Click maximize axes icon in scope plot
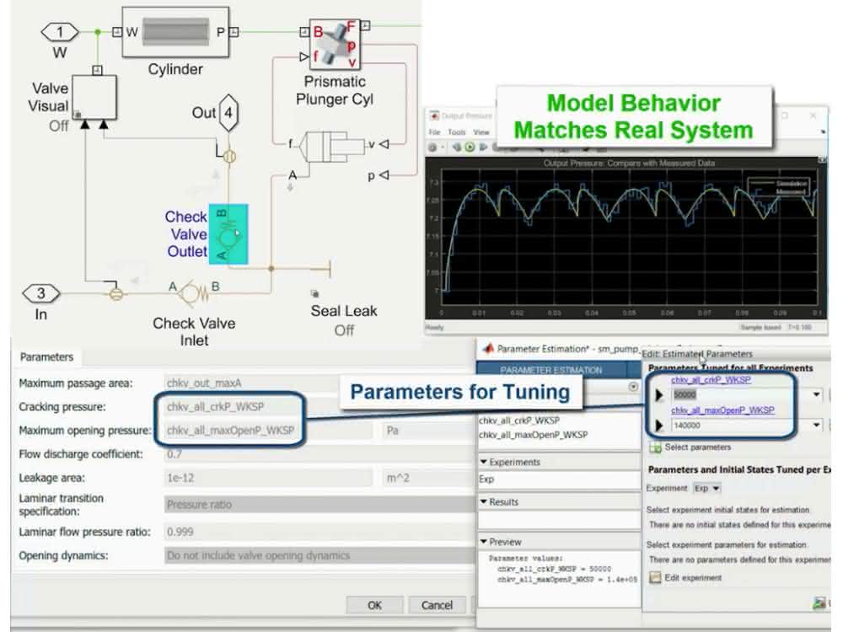 (x=822, y=160)
